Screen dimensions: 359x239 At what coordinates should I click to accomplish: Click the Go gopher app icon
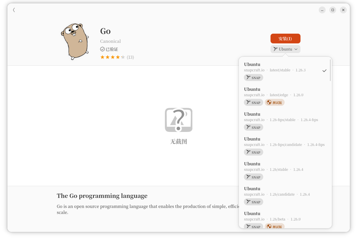click(75, 41)
